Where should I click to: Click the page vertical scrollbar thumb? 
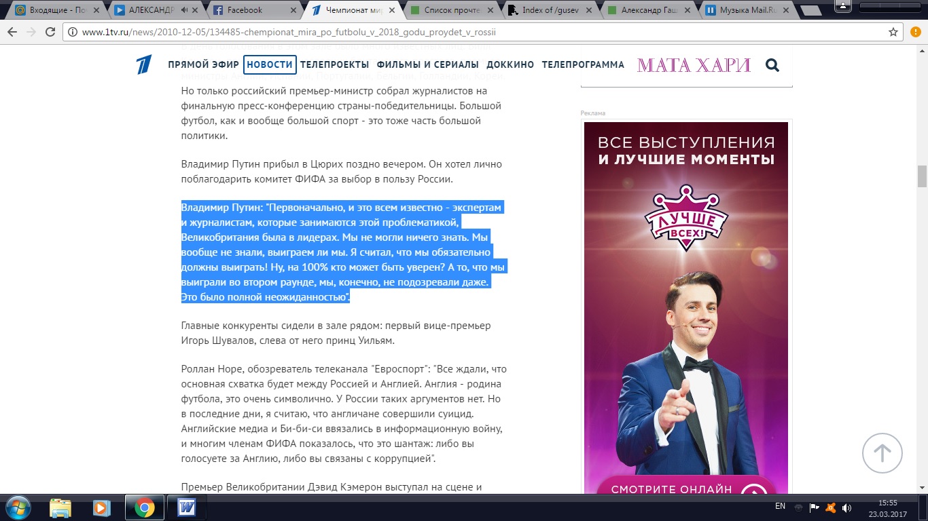point(922,176)
